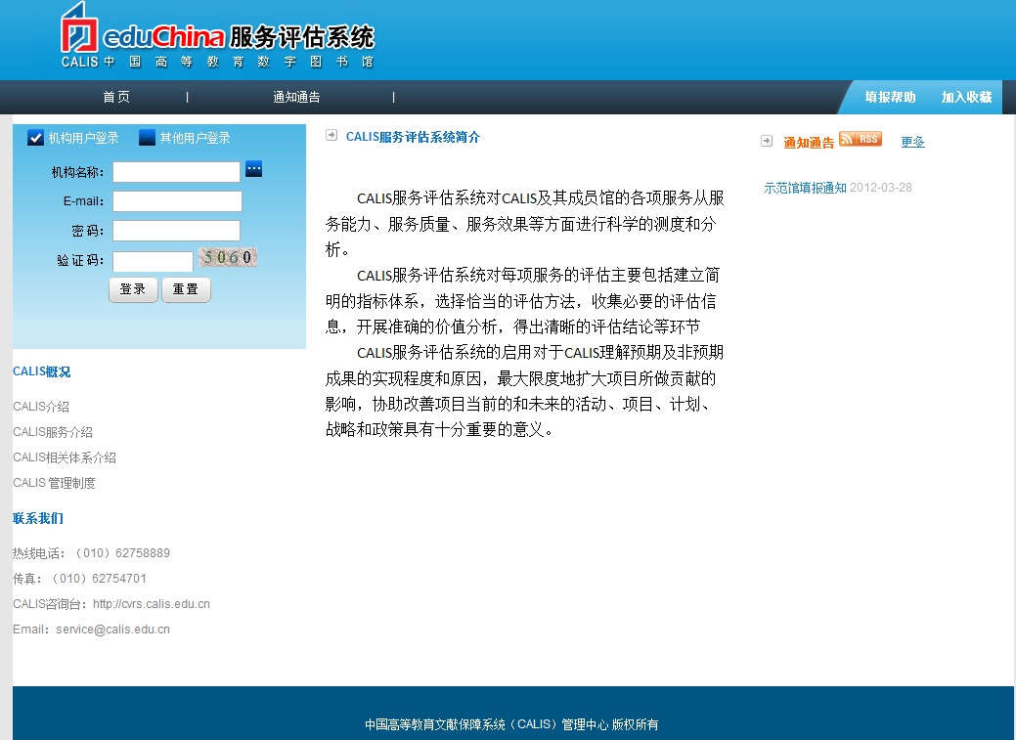The height and width of the screenshot is (740, 1016).
Task: Focus the 机构名称 input field
Action: pyautogui.click(x=176, y=172)
